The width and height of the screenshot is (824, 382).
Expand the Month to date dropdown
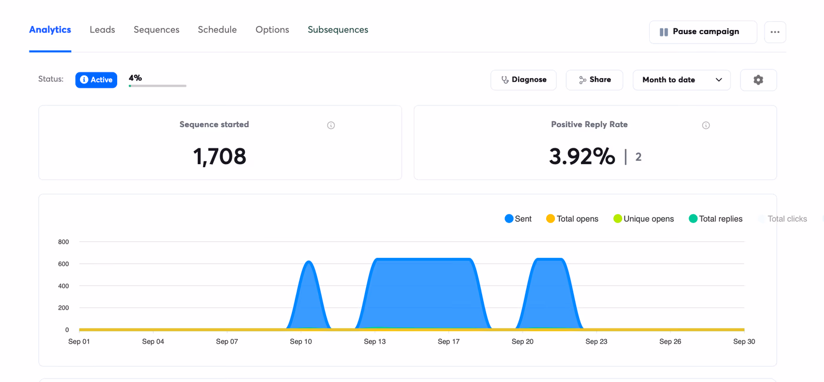pyautogui.click(x=682, y=80)
